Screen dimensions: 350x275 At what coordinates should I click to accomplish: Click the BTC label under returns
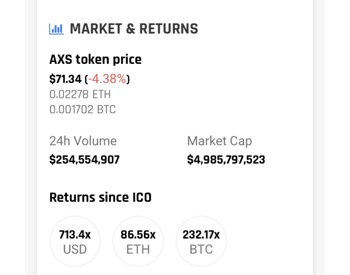tap(201, 249)
